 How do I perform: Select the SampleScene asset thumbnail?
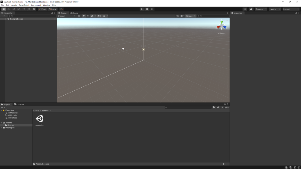tap(40, 118)
